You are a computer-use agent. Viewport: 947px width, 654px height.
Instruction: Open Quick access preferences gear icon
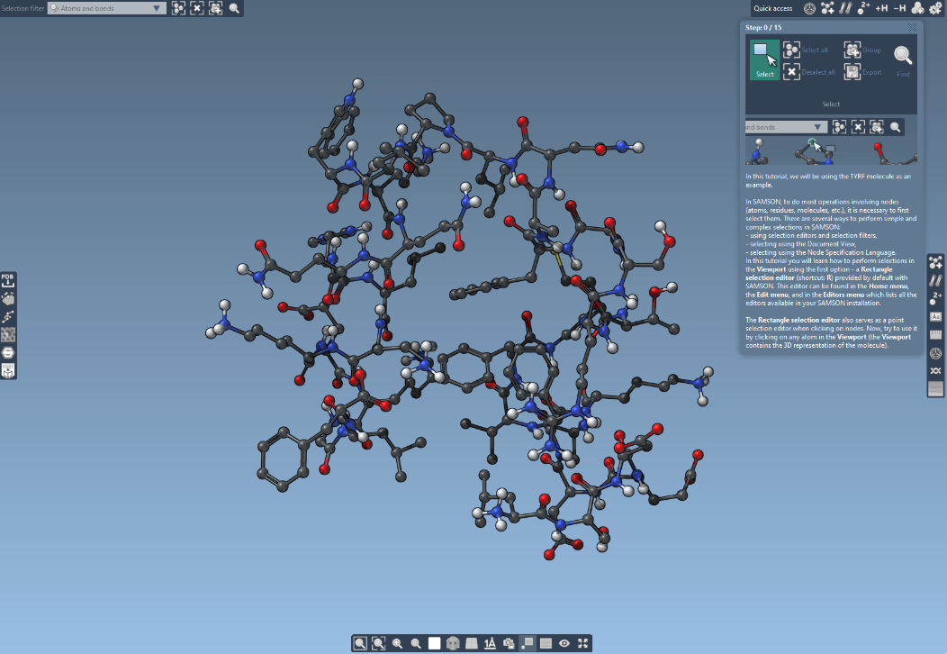(x=935, y=8)
